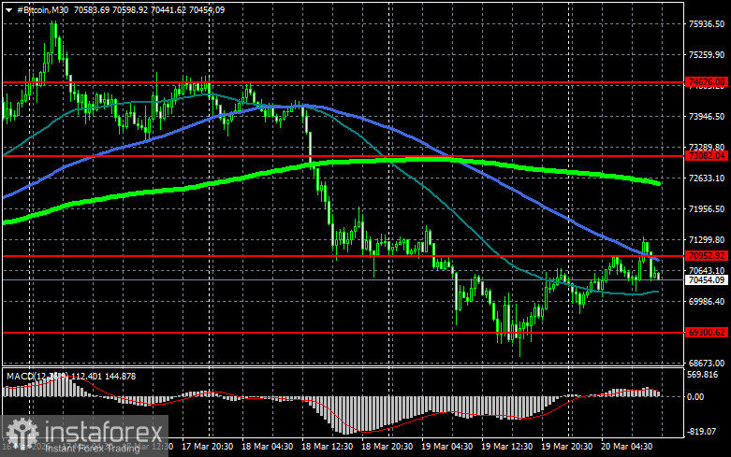The width and height of the screenshot is (731, 457).
Task: Select the red 70952.92 level price label
Action: click(707, 255)
